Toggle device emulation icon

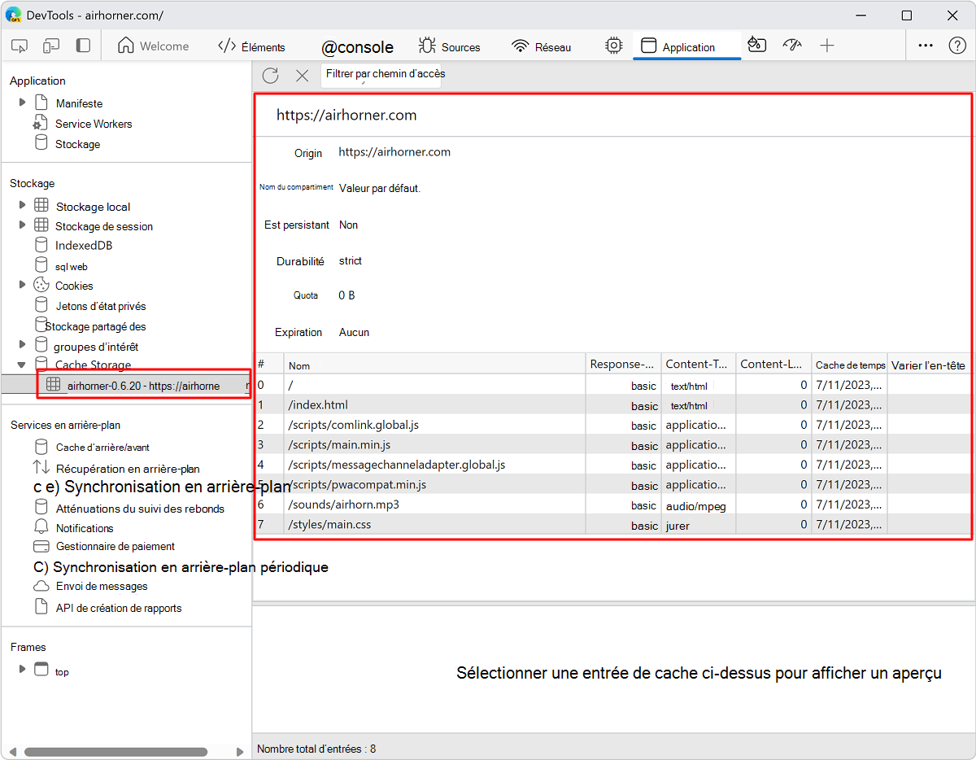[51, 46]
